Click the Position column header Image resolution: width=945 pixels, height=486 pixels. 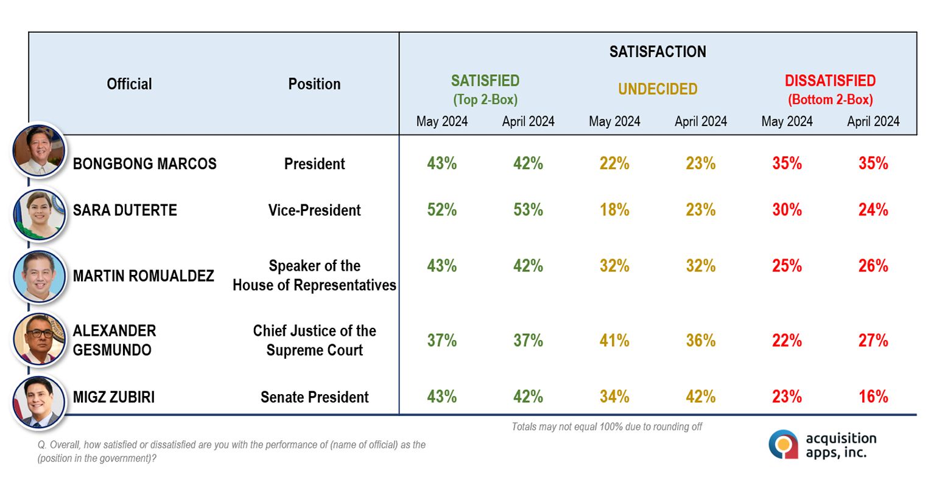(314, 84)
